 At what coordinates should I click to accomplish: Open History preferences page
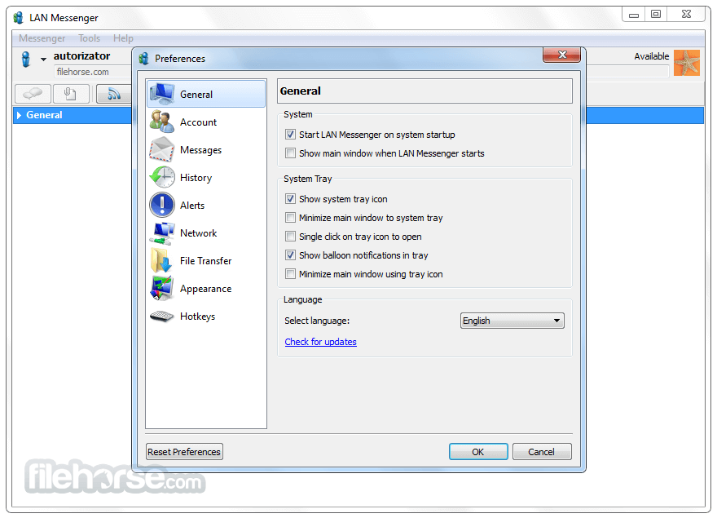(x=206, y=177)
